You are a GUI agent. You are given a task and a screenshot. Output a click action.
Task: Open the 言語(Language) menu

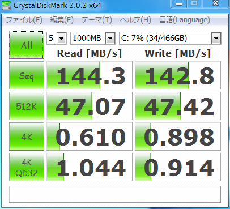185,20
